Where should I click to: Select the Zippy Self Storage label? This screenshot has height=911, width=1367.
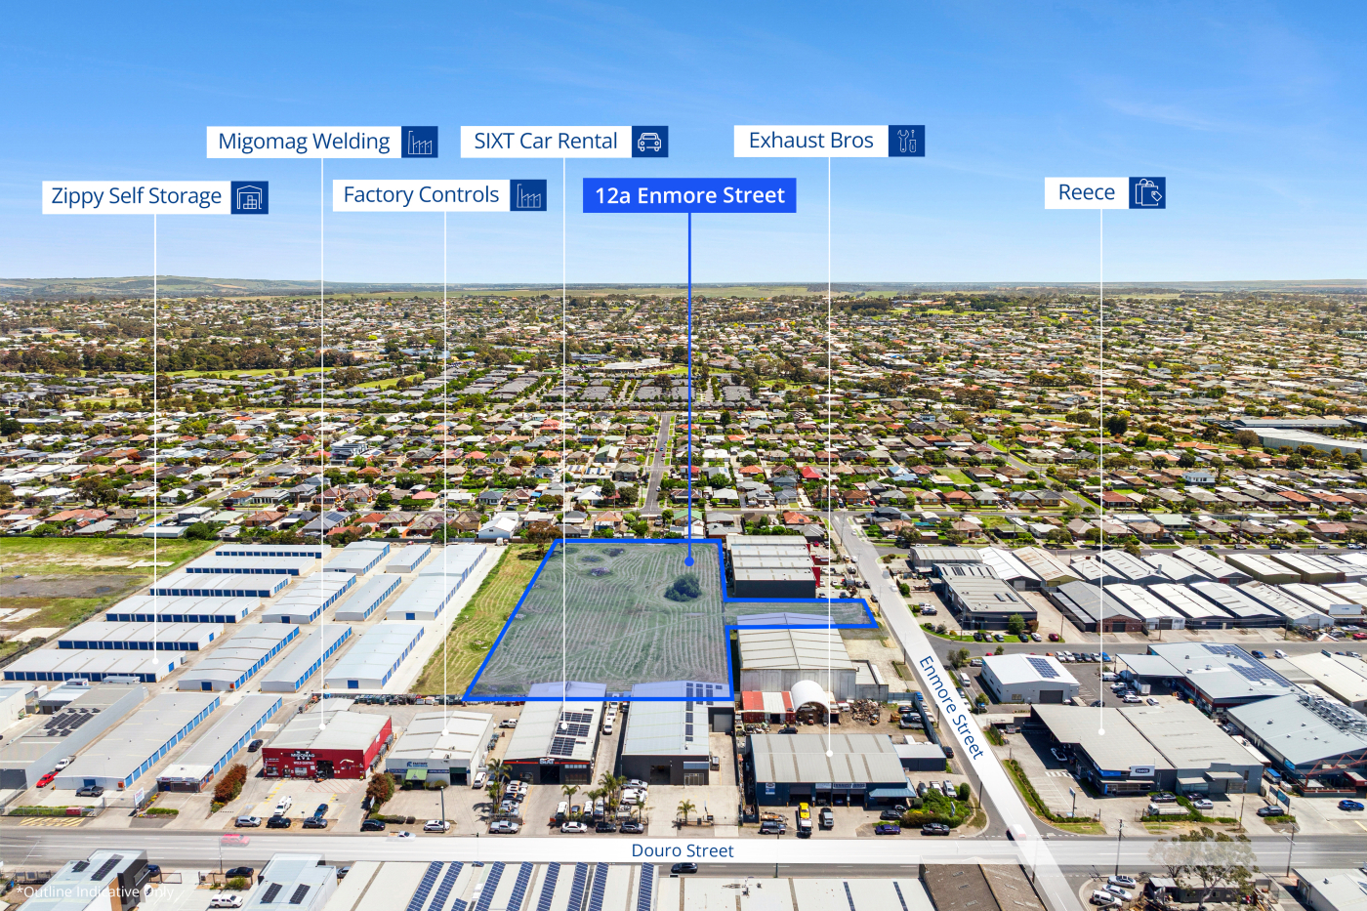coord(137,196)
